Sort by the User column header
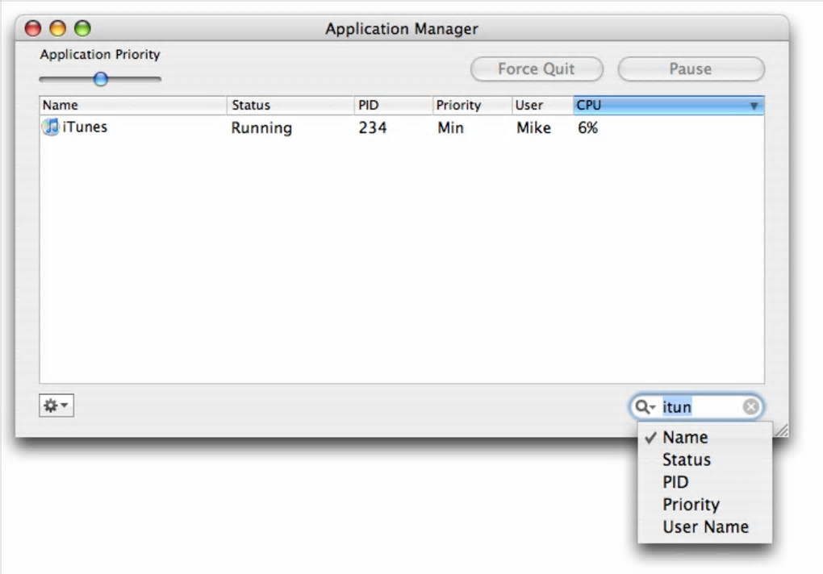The height and width of the screenshot is (574, 823). [543, 105]
